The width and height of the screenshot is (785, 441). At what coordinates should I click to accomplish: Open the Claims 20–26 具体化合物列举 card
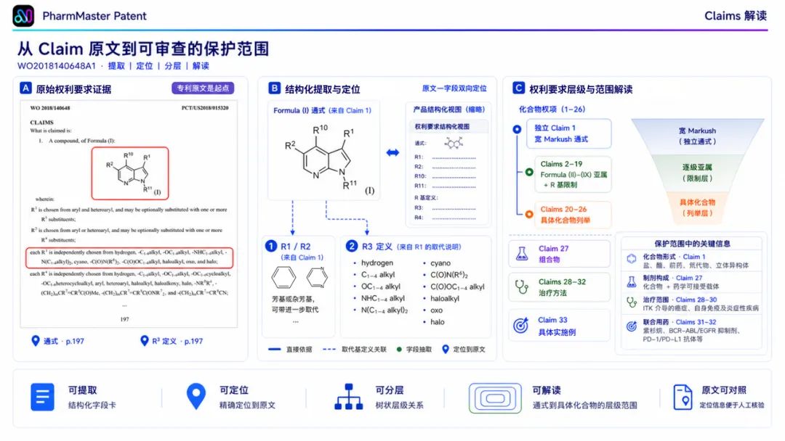(x=572, y=215)
